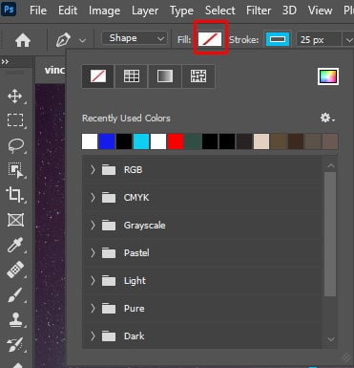The width and height of the screenshot is (354, 368).
Task: Open the Layer menu
Action: [x=145, y=11]
